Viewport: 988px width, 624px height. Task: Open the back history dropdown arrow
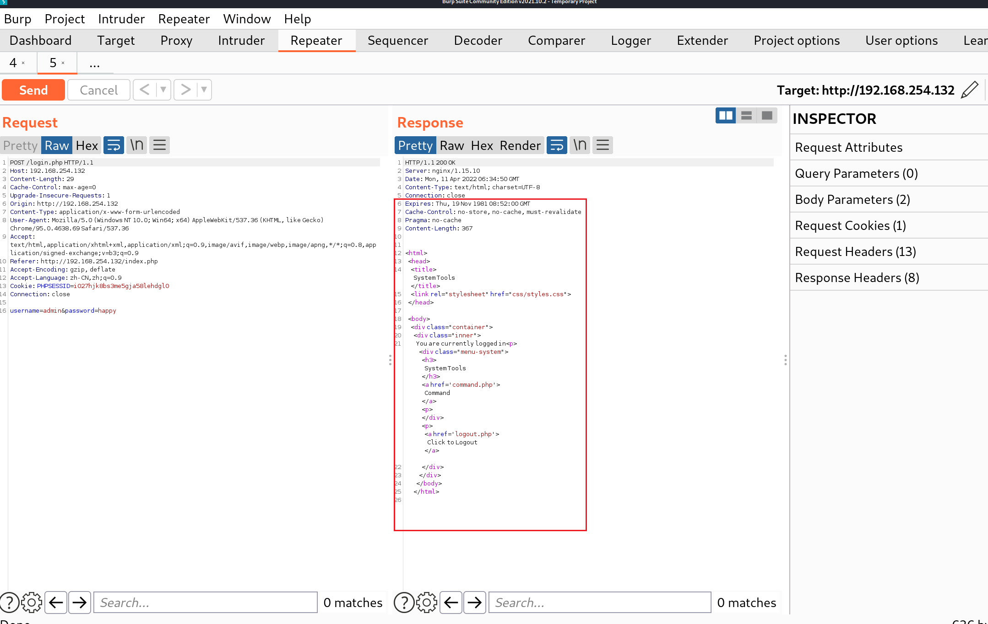click(163, 90)
